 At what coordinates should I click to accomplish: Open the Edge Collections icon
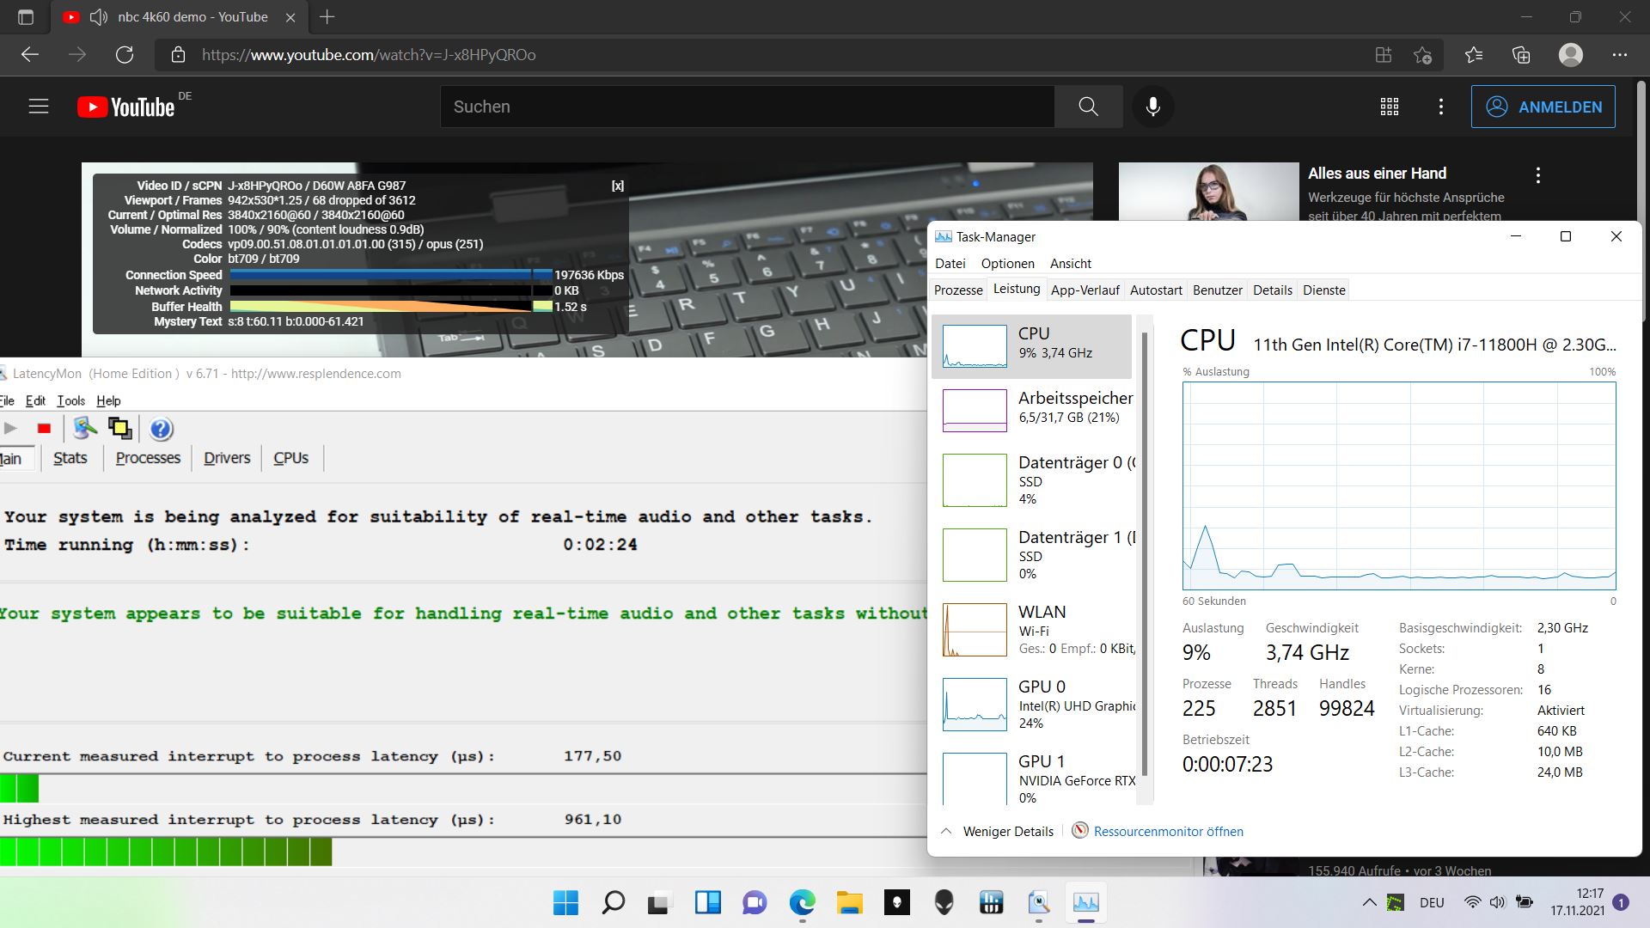(x=1521, y=55)
